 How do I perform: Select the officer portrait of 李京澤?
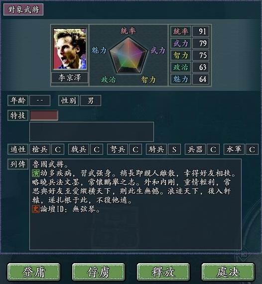[70, 49]
